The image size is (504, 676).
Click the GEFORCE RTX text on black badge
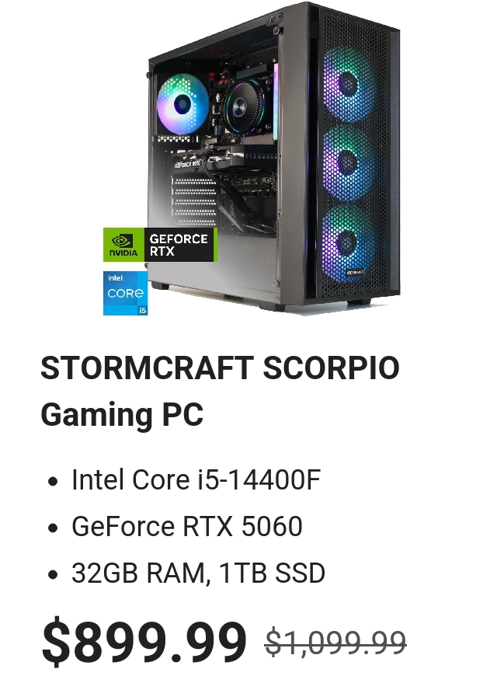click(179, 245)
